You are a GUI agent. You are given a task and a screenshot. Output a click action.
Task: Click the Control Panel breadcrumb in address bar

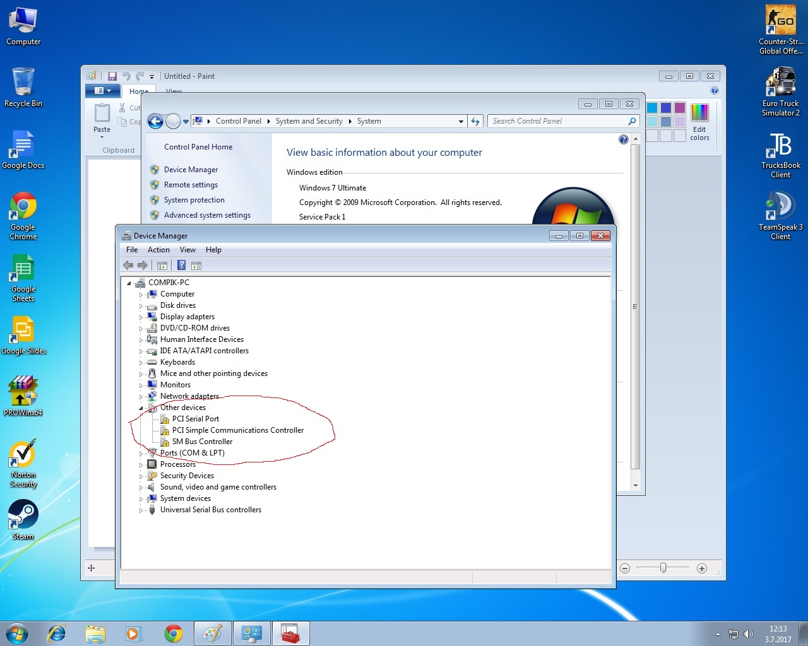point(238,121)
